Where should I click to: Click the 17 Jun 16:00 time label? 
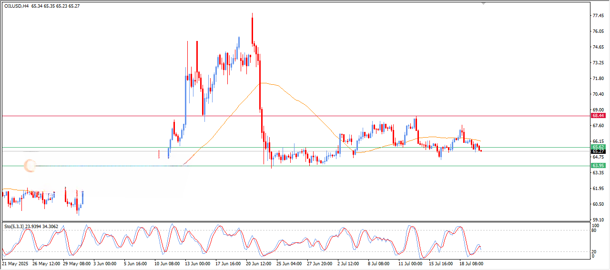(229, 263)
